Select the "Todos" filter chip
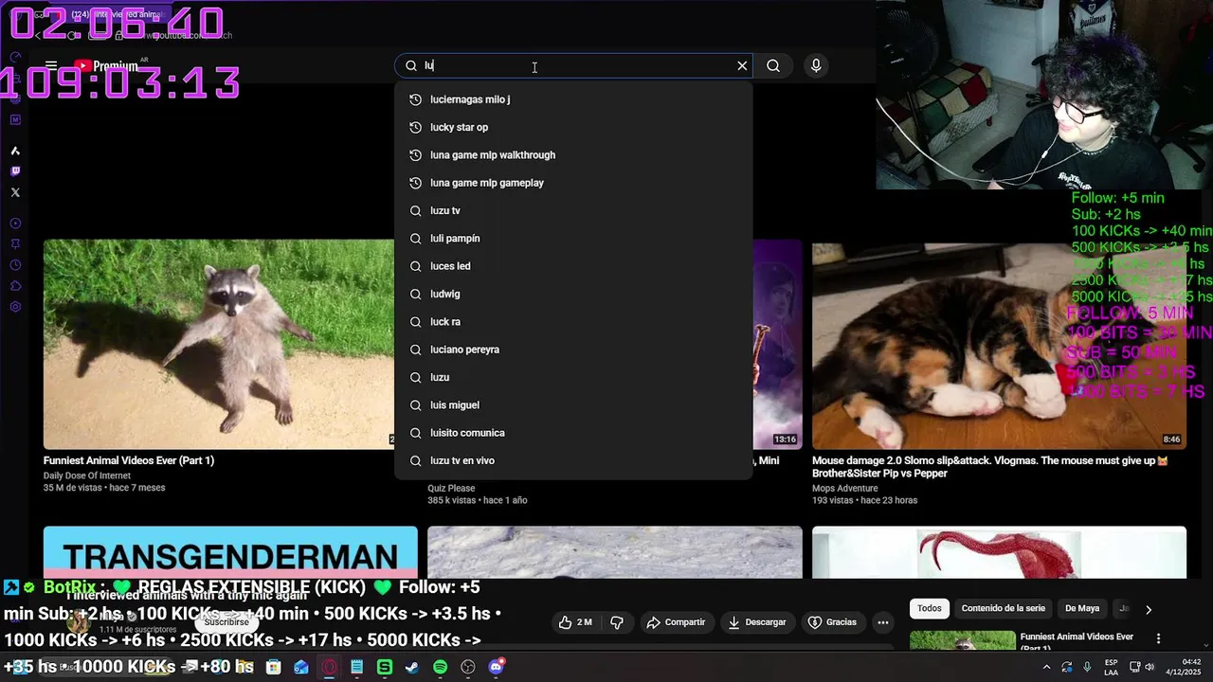 pyautogui.click(x=930, y=608)
